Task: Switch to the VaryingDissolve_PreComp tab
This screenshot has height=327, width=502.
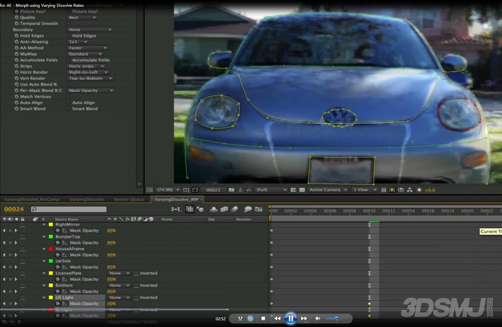Action: pos(32,199)
